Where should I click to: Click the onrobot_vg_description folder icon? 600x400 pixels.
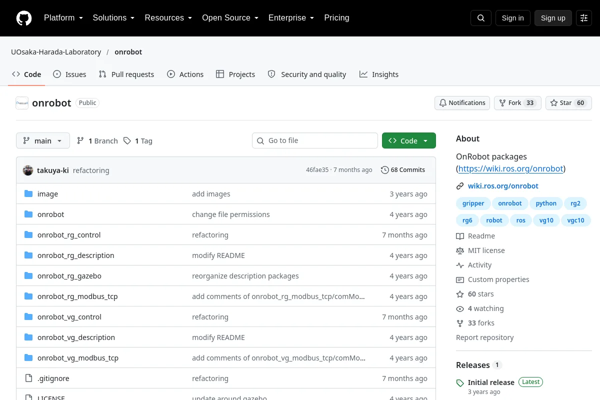pos(28,337)
